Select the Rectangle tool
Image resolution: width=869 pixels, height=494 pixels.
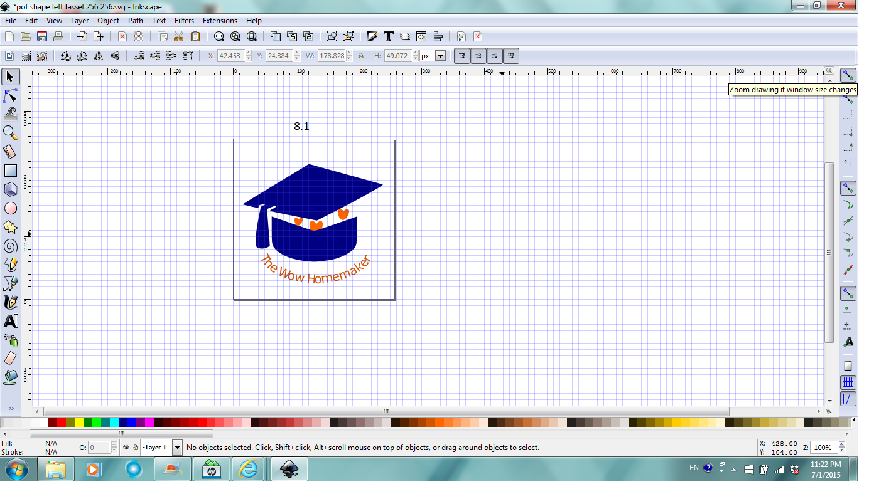(x=11, y=171)
